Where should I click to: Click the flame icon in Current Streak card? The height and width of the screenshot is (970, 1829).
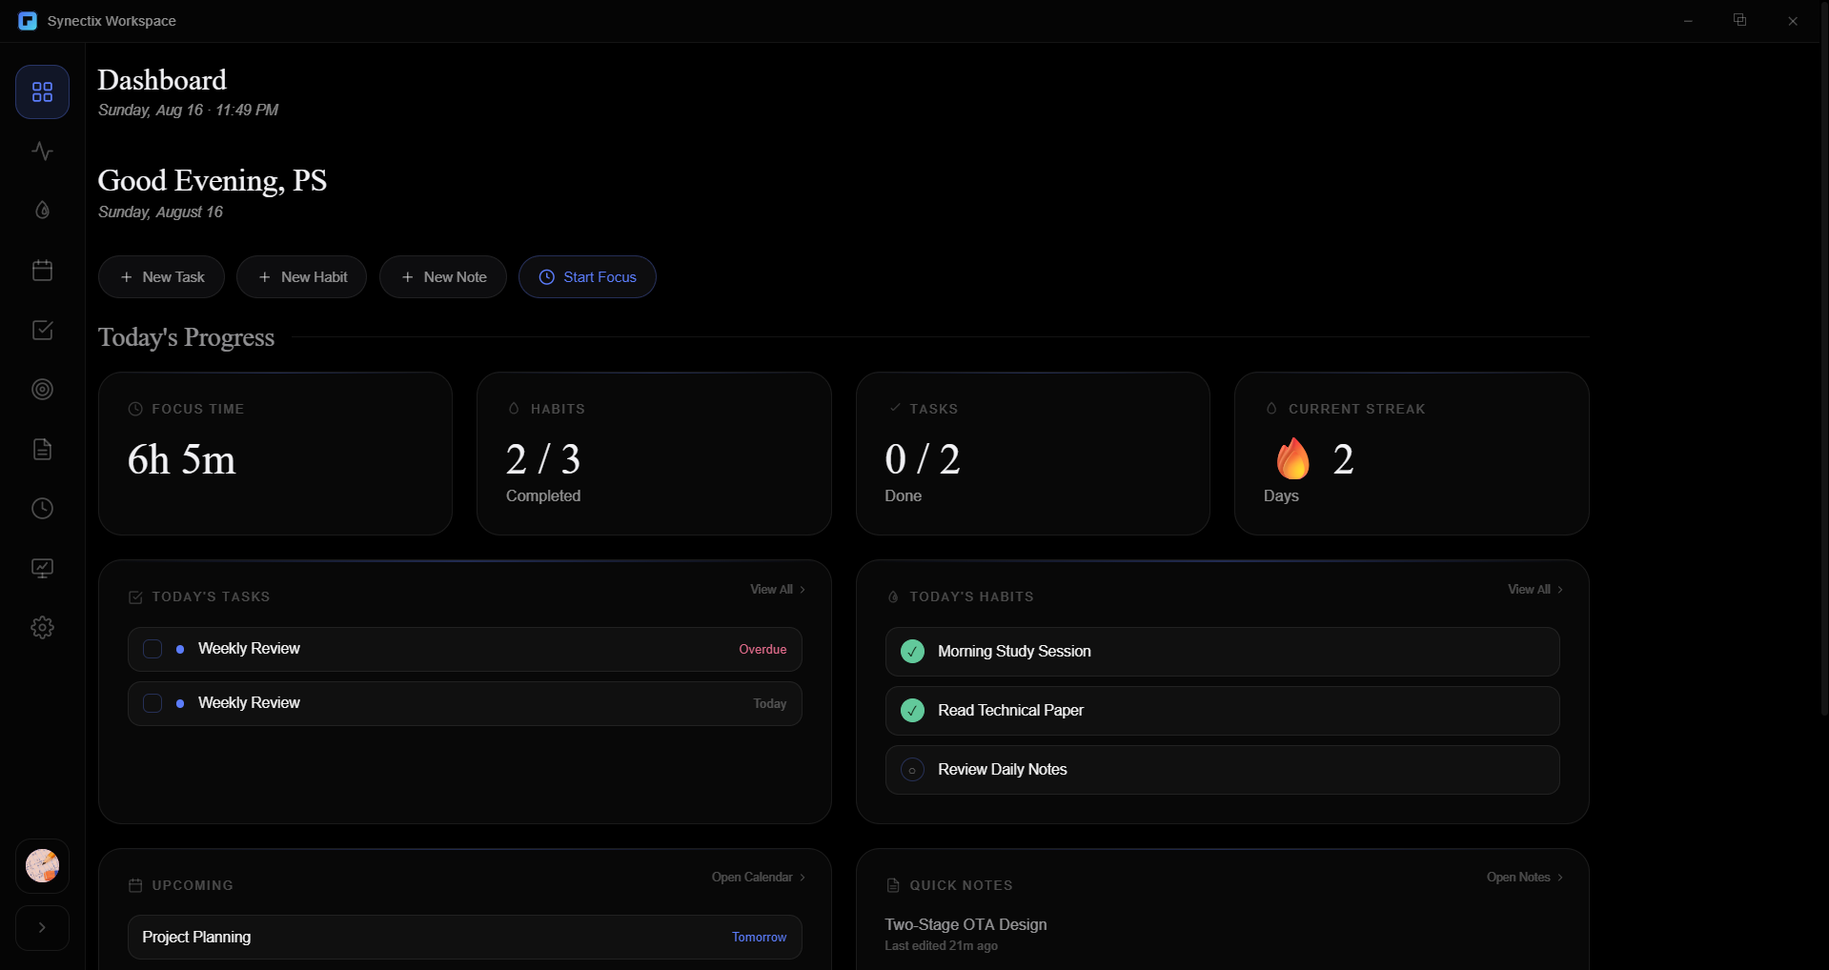pyautogui.click(x=1292, y=458)
